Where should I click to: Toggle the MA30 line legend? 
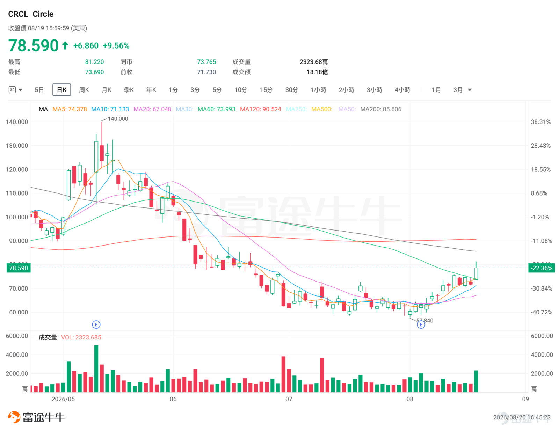pyautogui.click(x=184, y=109)
